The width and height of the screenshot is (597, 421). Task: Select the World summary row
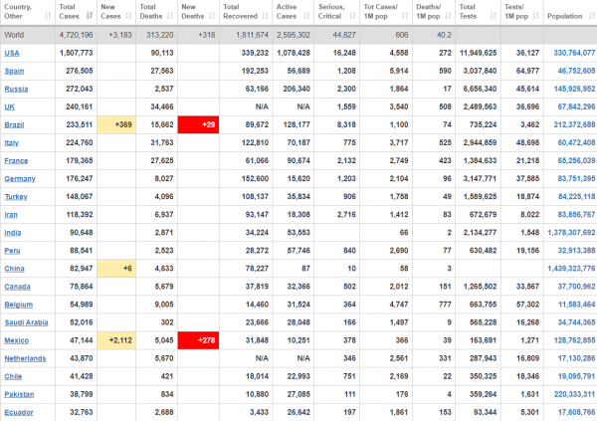click(298, 35)
